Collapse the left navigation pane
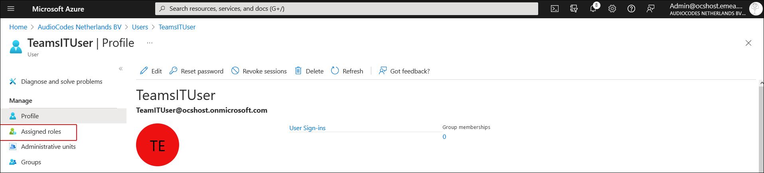 click(120, 69)
